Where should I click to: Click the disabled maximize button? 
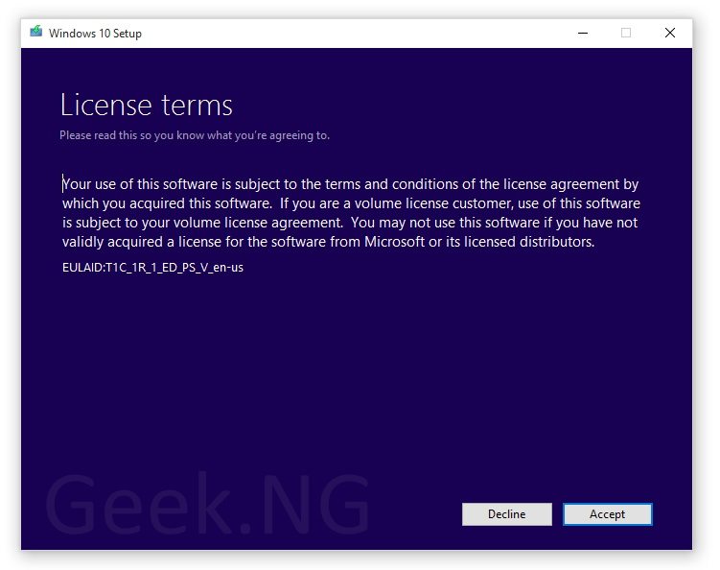coord(626,33)
